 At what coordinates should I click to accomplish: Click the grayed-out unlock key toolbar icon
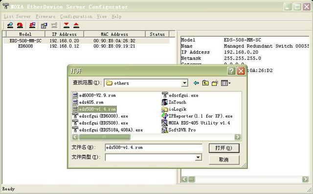[54, 25]
